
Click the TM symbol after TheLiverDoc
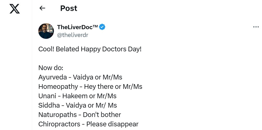tap(95, 26)
